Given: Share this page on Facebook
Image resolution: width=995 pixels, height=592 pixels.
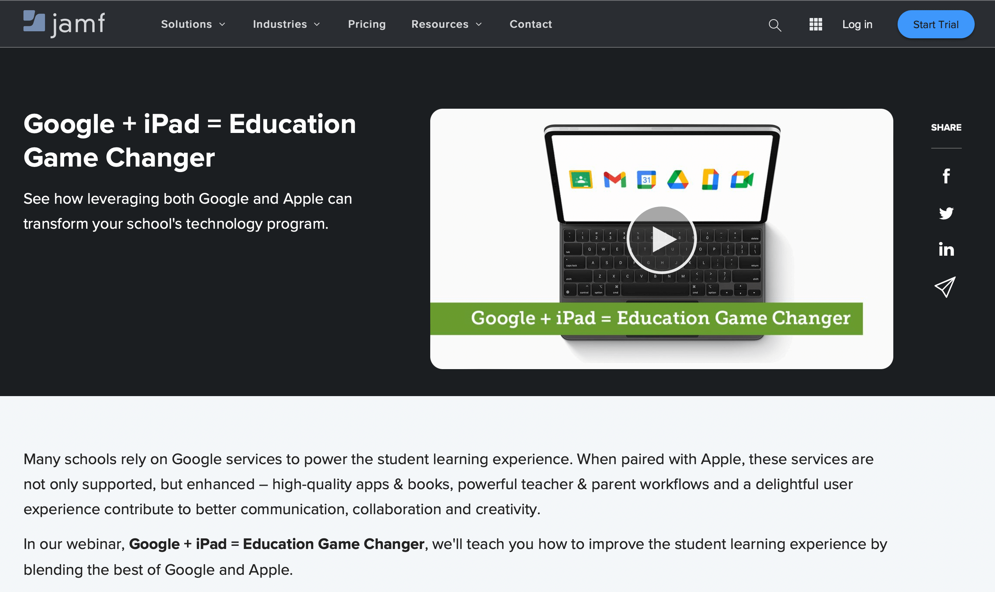Looking at the screenshot, I should click(946, 176).
